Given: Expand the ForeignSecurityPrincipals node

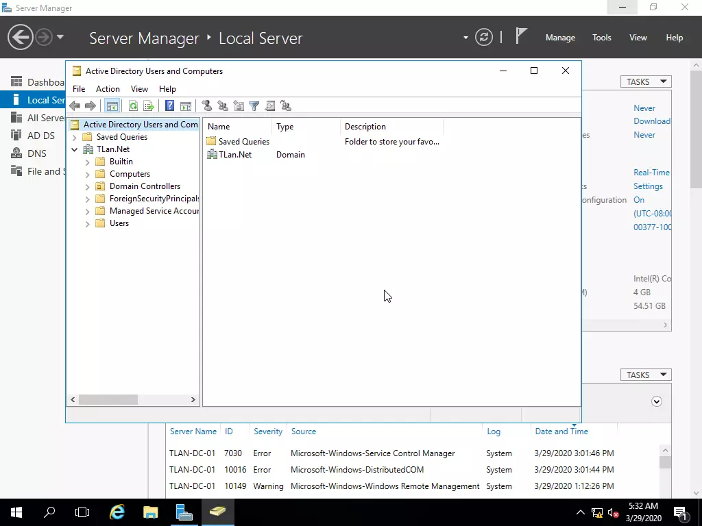Looking at the screenshot, I should pyautogui.click(x=88, y=199).
